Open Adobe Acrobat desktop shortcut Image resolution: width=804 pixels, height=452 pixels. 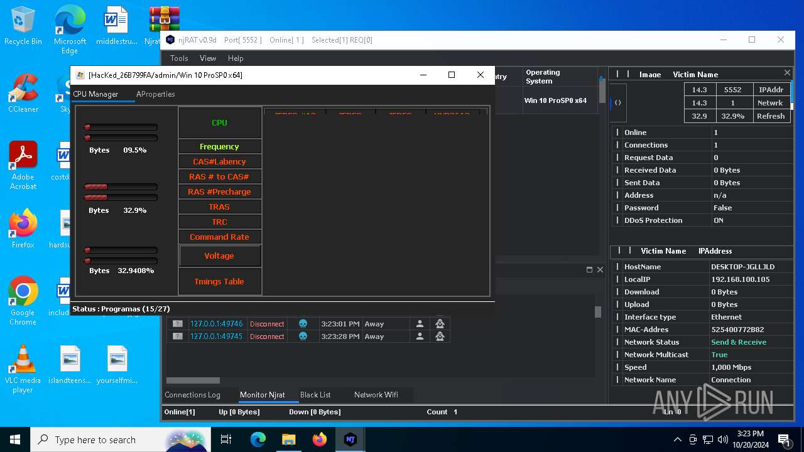click(23, 166)
